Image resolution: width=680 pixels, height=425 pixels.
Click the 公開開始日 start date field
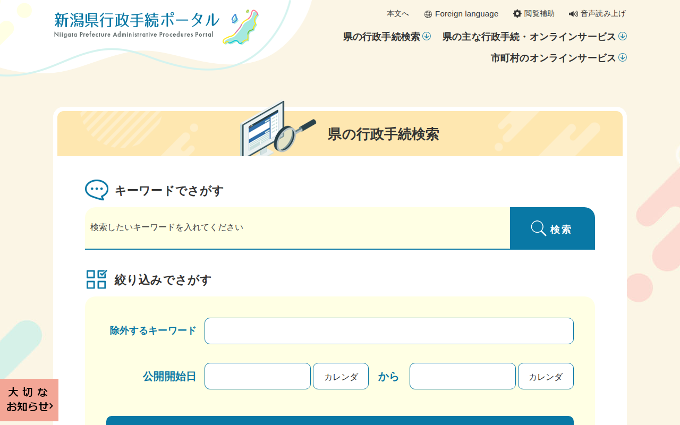(x=258, y=376)
